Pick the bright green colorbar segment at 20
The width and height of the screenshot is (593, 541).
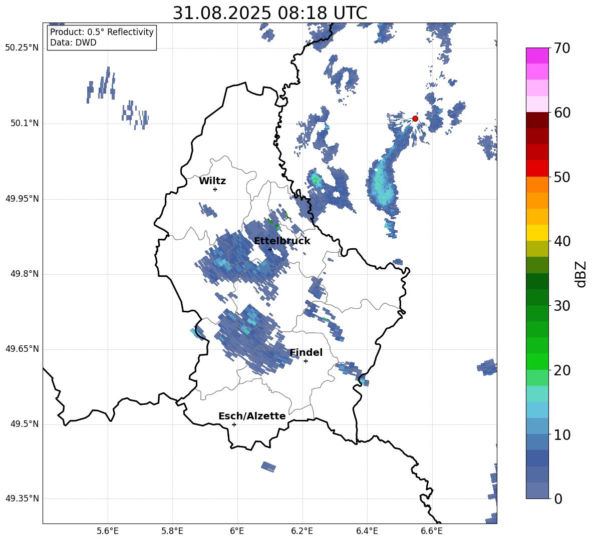537,361
